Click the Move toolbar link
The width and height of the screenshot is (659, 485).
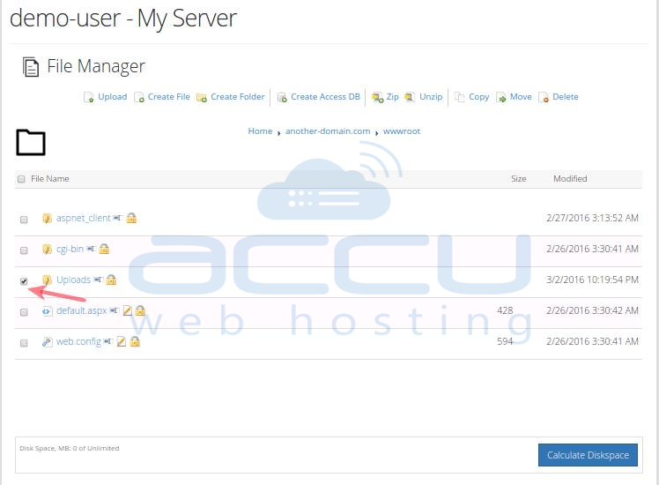(521, 97)
